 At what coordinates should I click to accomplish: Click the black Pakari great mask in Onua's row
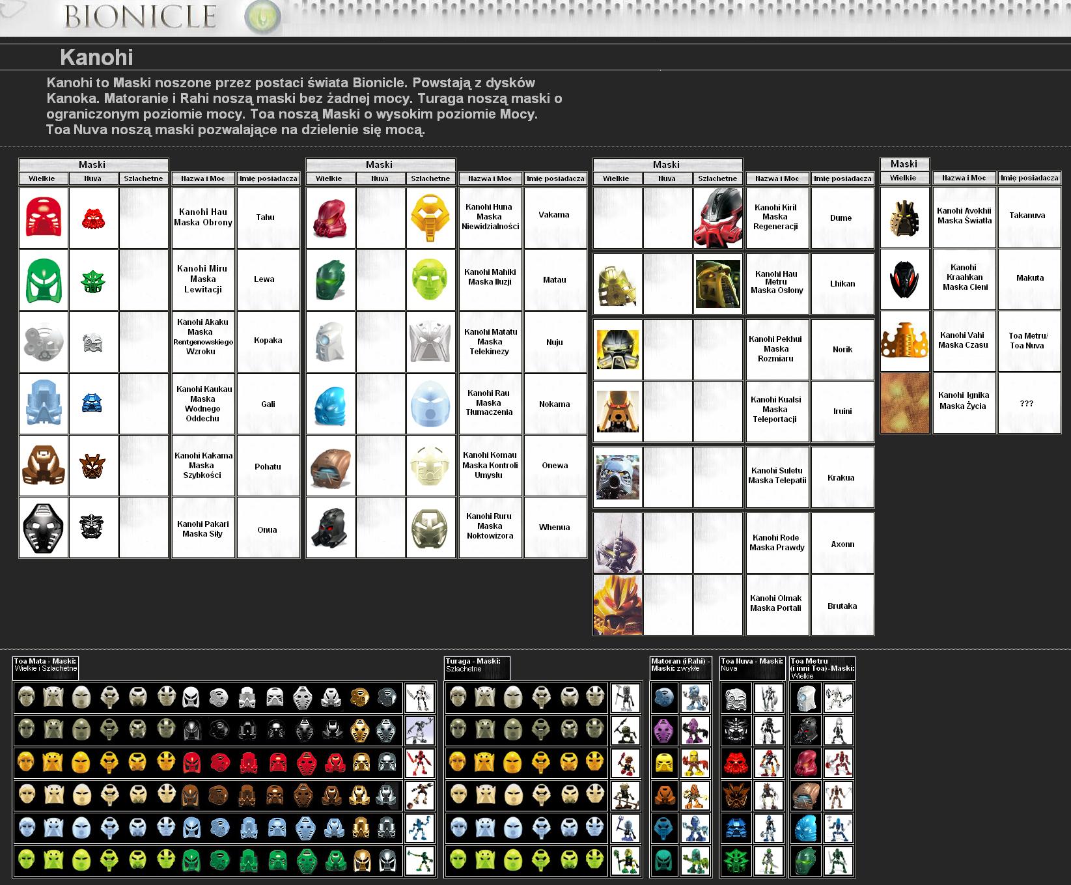(x=44, y=527)
